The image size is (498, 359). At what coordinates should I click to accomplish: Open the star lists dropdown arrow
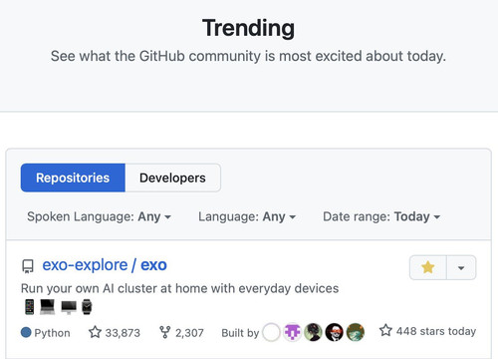coord(461,267)
